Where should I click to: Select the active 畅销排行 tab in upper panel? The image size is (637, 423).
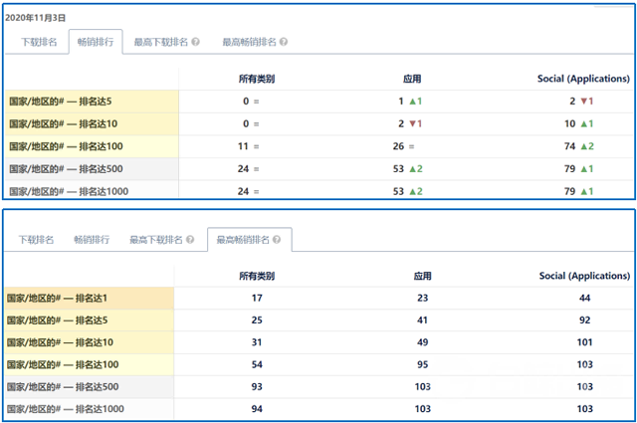point(96,43)
